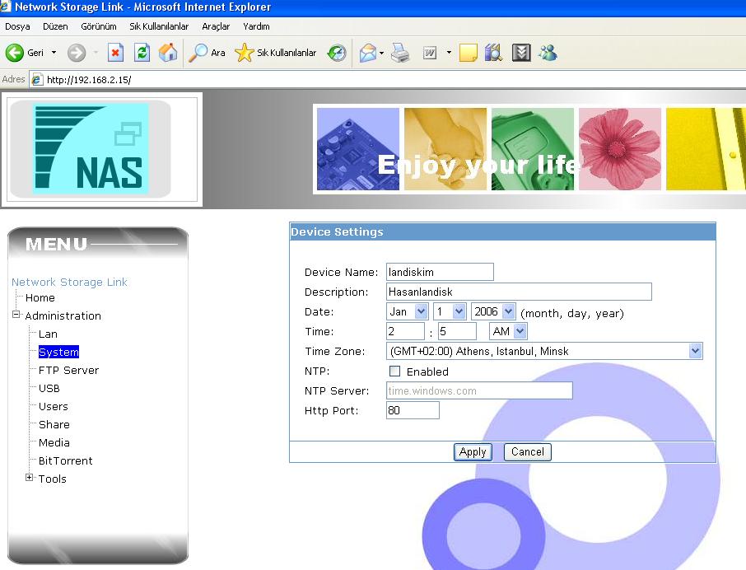Click the Apply button
This screenshot has width=746, height=570.
[x=473, y=451]
